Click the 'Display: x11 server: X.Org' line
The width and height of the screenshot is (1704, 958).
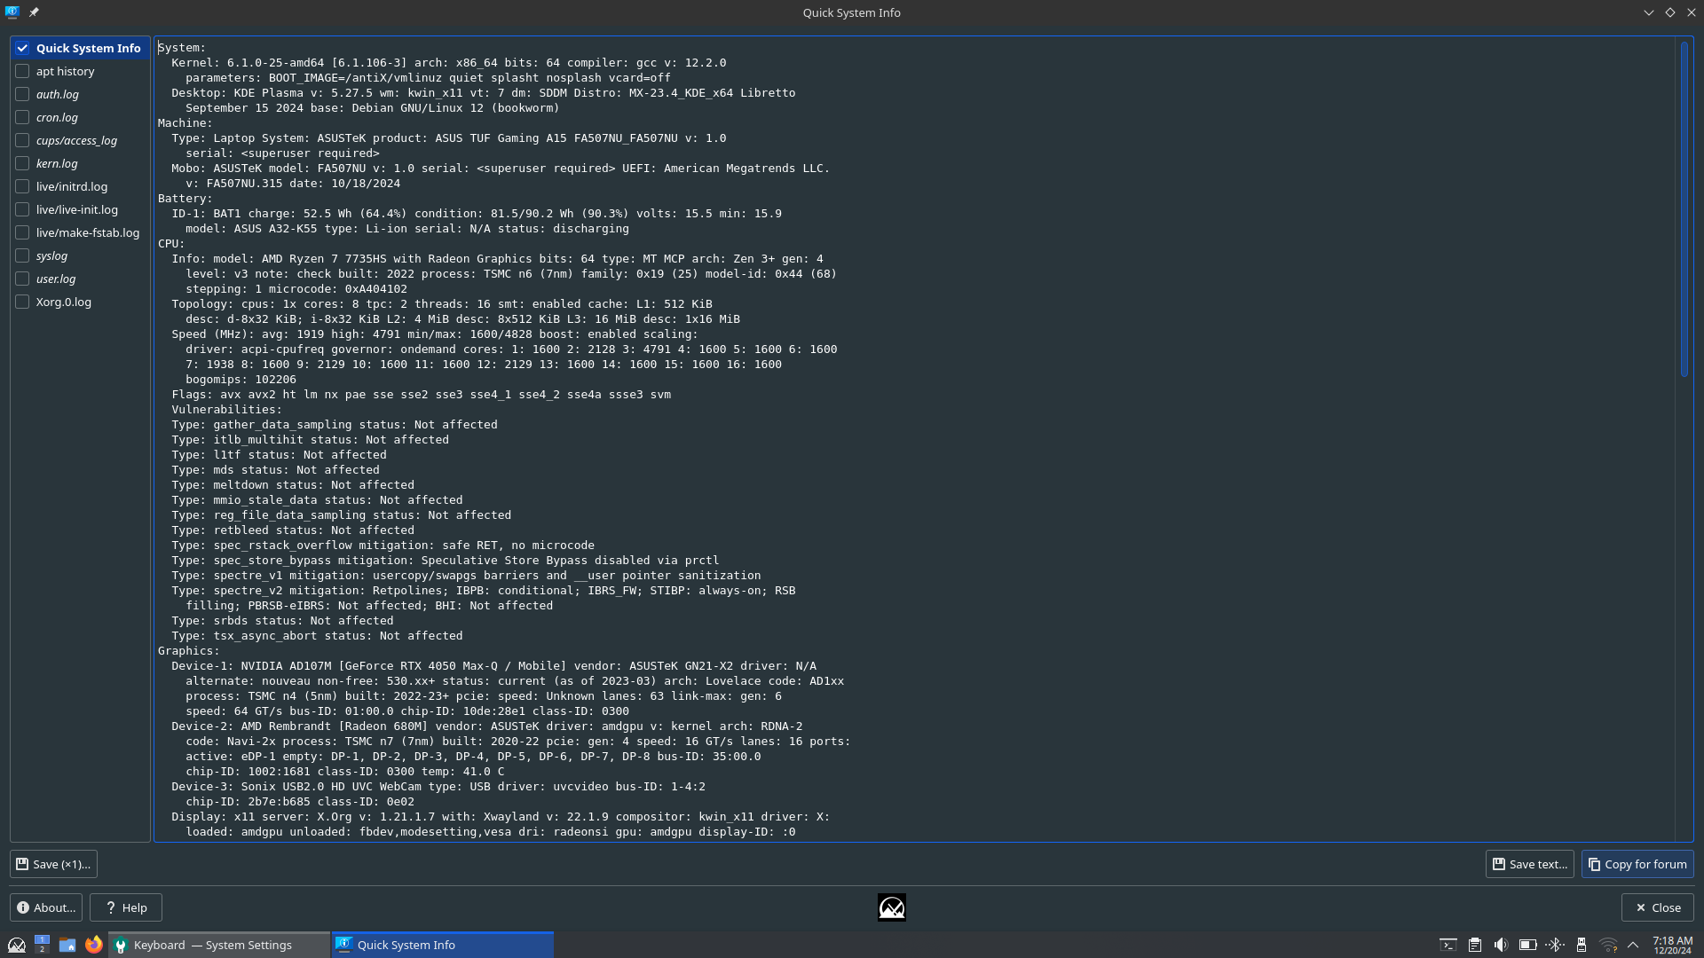tap(501, 817)
